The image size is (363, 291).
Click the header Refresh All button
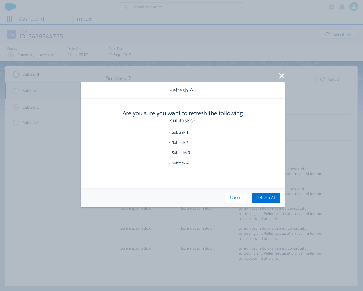pos(338,34)
